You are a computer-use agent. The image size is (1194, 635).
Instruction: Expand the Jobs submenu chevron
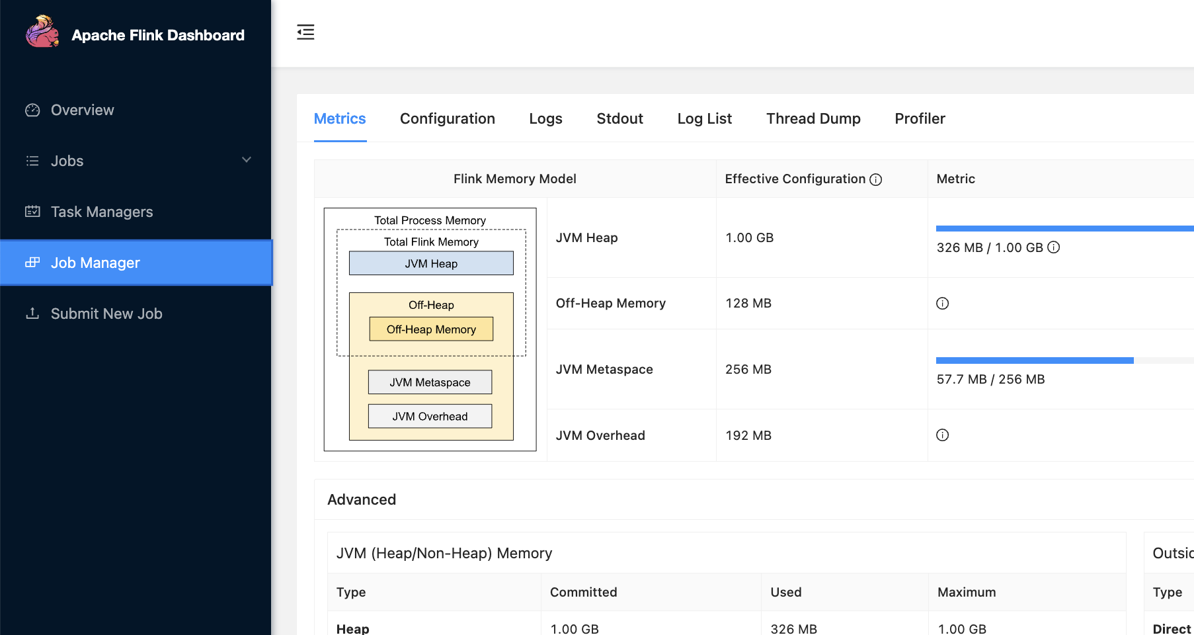coord(247,160)
